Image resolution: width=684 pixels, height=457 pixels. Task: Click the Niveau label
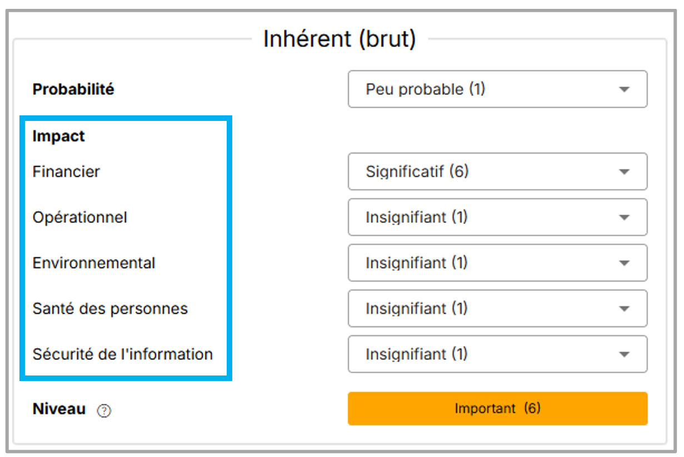[x=59, y=409]
